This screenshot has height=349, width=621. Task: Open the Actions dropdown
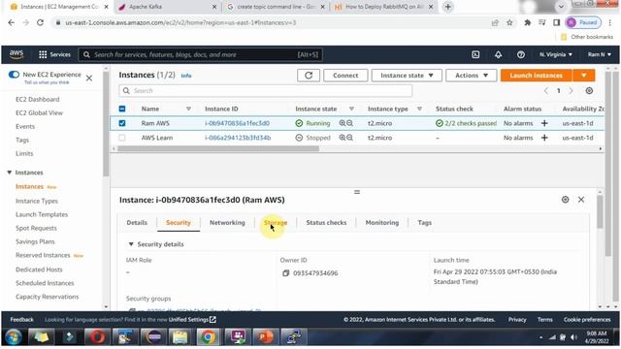(x=472, y=76)
